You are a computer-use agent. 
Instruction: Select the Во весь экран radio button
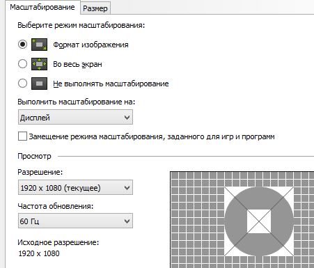point(22,64)
